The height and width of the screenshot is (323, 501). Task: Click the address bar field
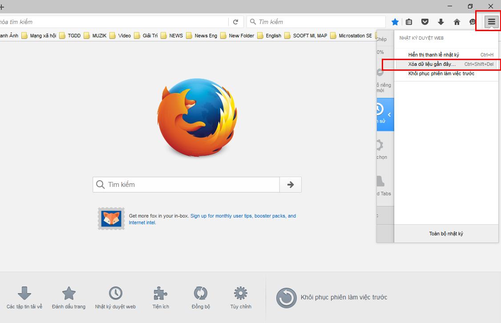pyautogui.click(x=113, y=22)
